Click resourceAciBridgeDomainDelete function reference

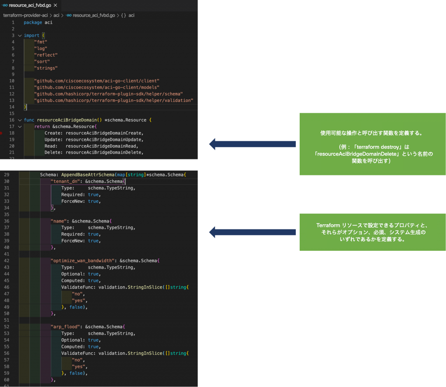[105, 152]
